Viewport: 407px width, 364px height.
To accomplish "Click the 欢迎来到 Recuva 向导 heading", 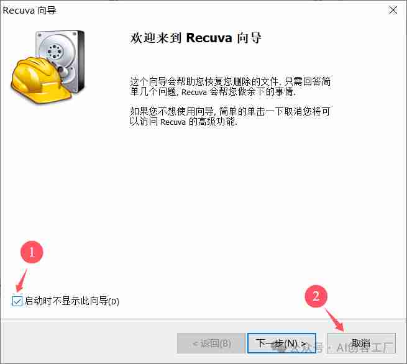I will click(196, 38).
